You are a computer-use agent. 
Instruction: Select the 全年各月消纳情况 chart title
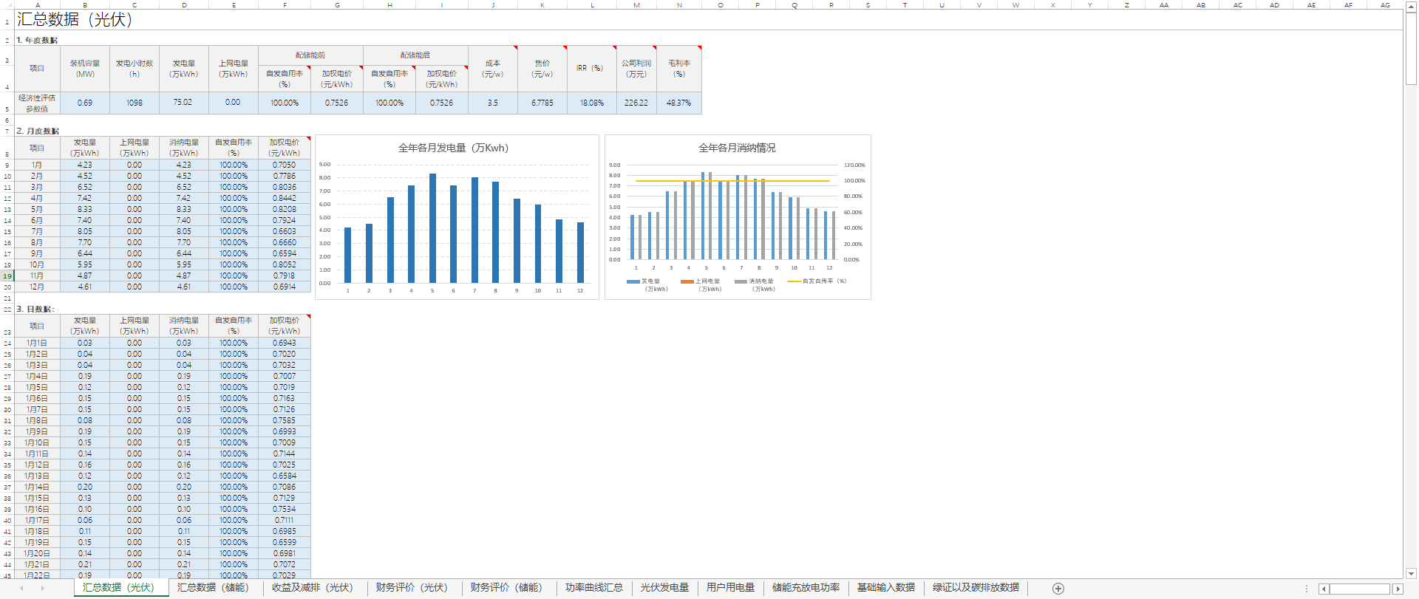pyautogui.click(x=737, y=148)
